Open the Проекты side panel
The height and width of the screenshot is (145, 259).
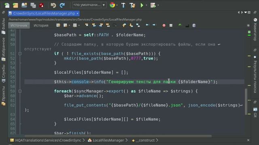(4, 95)
